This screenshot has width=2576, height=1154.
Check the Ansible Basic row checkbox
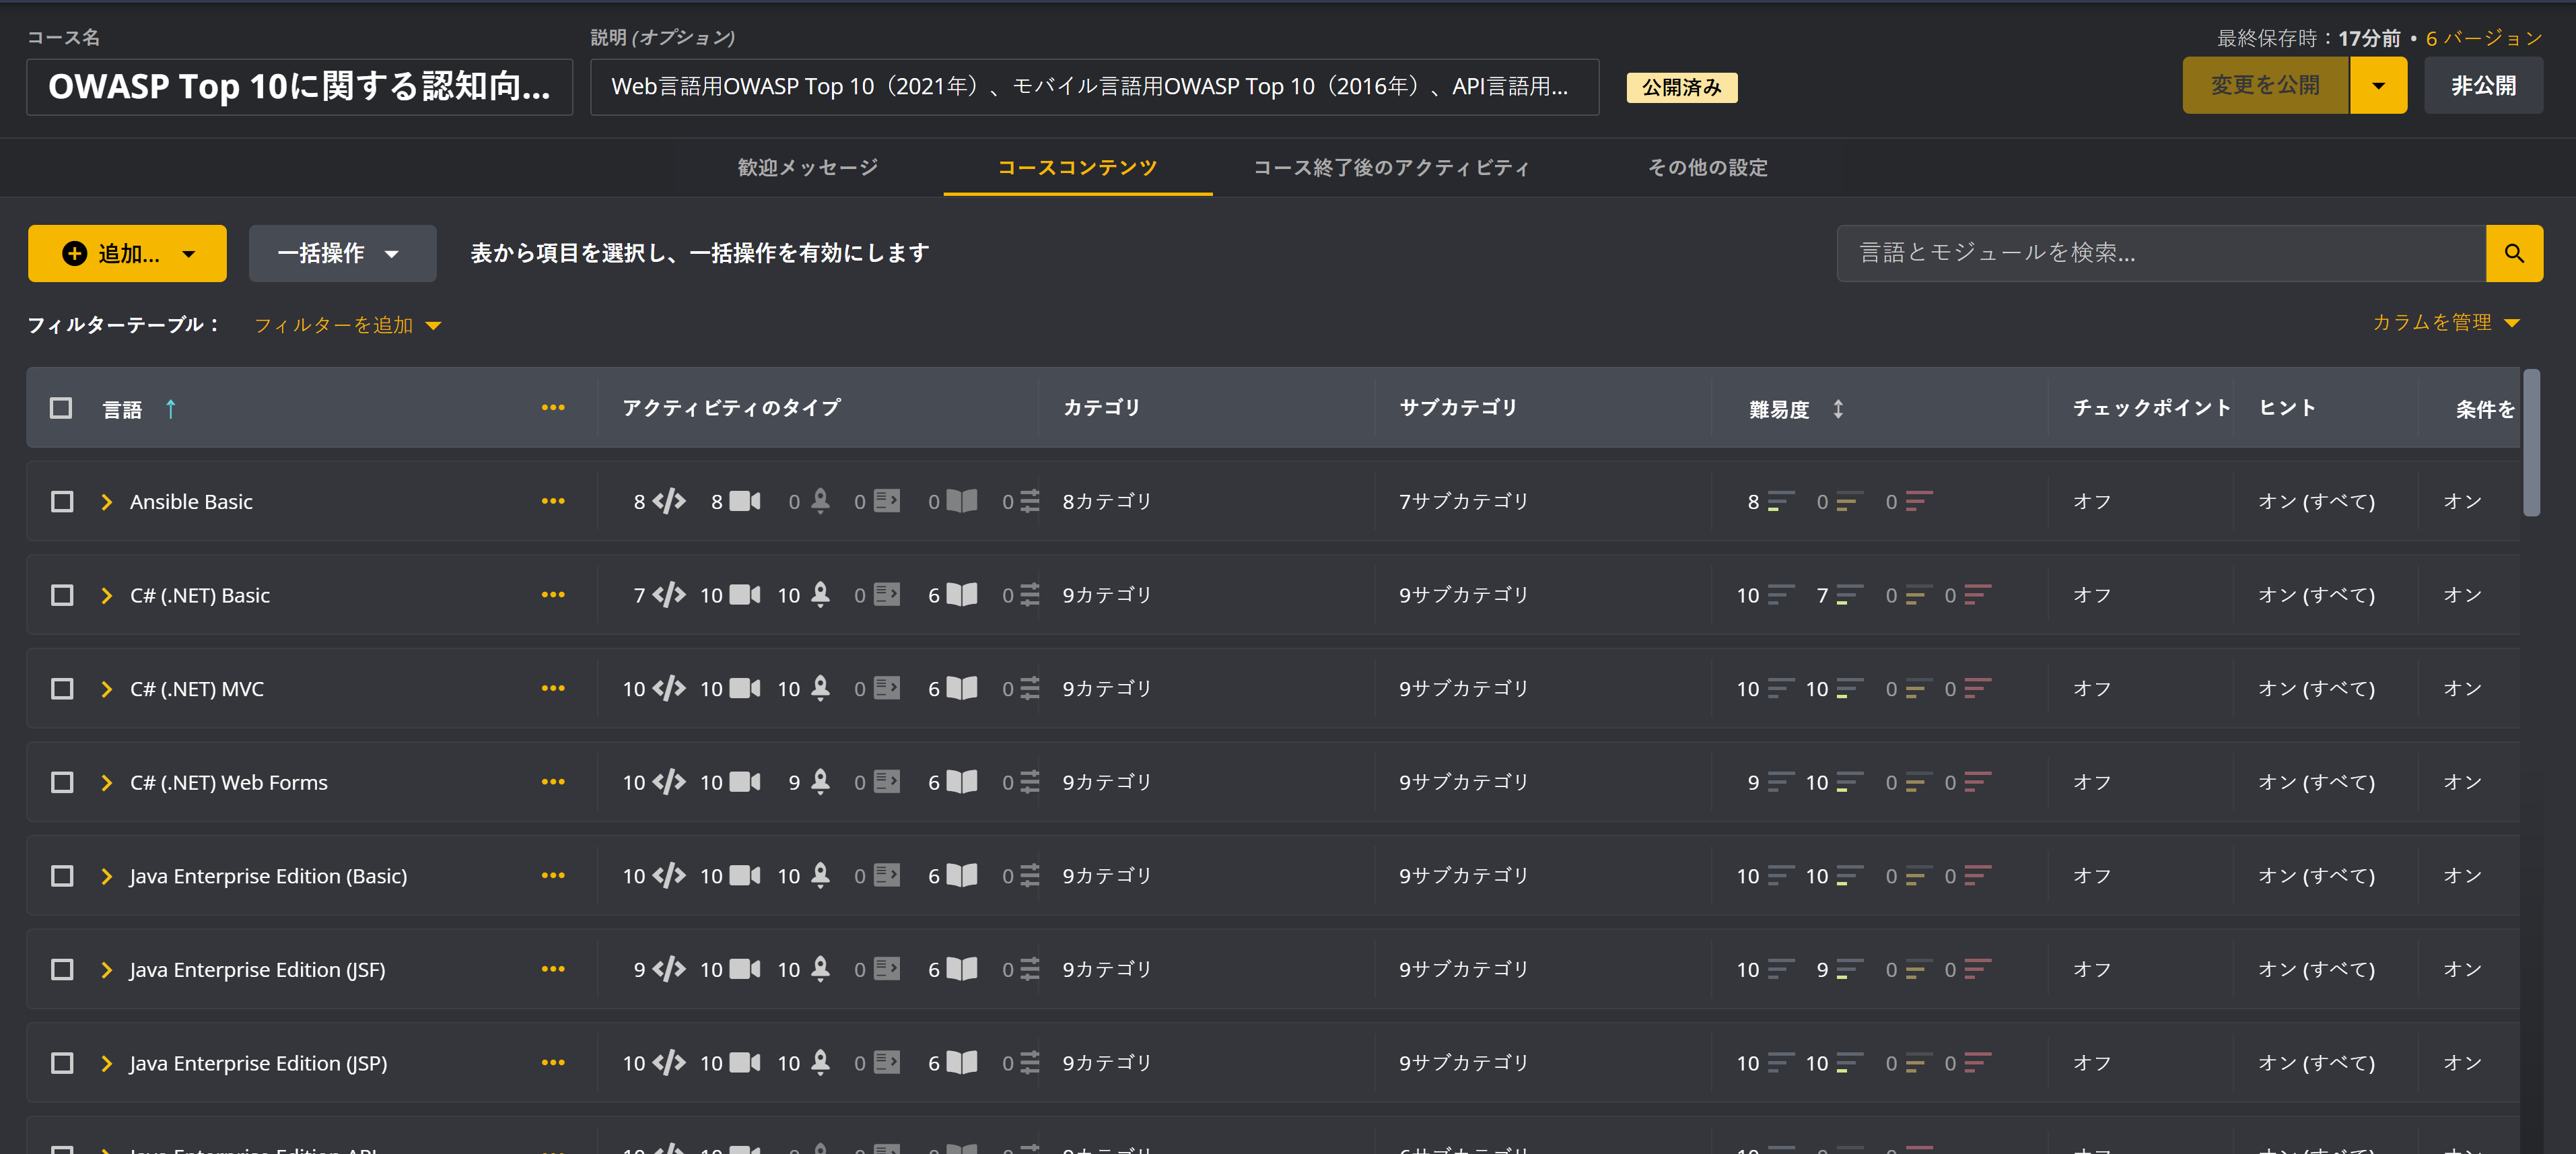point(62,501)
